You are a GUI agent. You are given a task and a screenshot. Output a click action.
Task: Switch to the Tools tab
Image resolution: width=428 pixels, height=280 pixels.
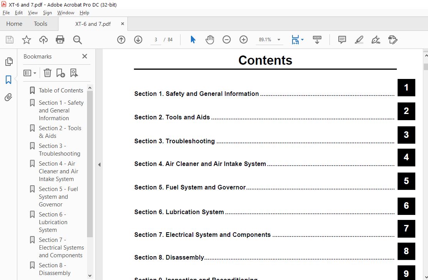[40, 24]
